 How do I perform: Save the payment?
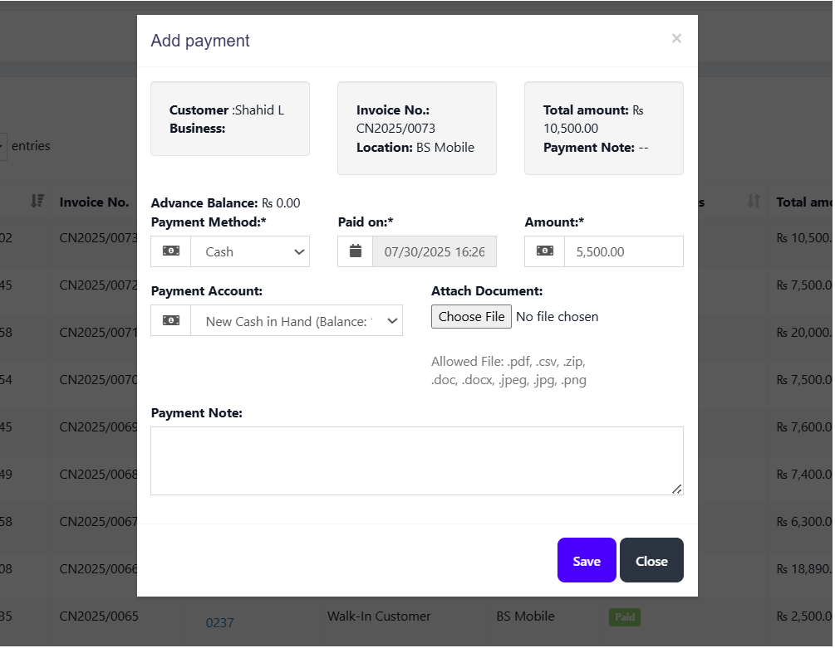pos(587,560)
